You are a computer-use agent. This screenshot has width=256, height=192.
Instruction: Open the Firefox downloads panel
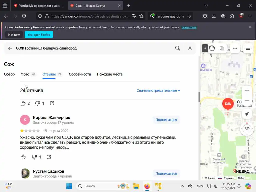point(214,16)
